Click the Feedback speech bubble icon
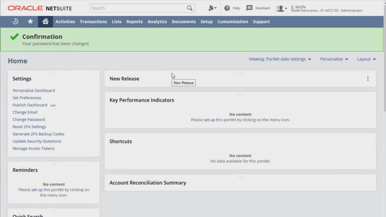This screenshot has height=217, width=386. 249,8
